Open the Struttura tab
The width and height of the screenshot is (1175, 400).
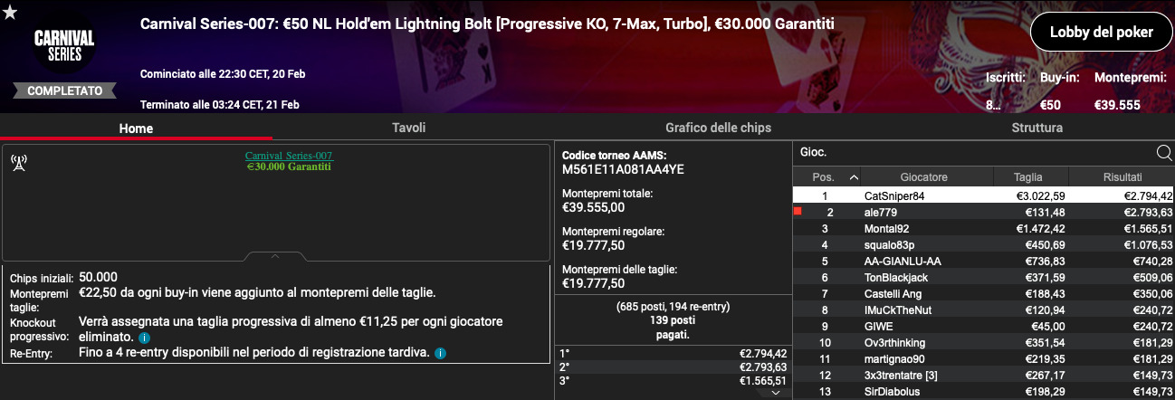[1037, 128]
